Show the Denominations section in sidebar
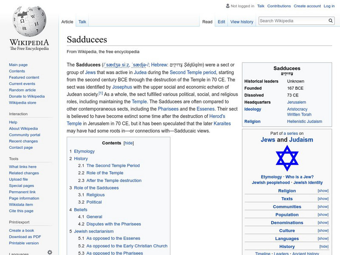Viewport: 340px width, 255px height. [323, 223]
